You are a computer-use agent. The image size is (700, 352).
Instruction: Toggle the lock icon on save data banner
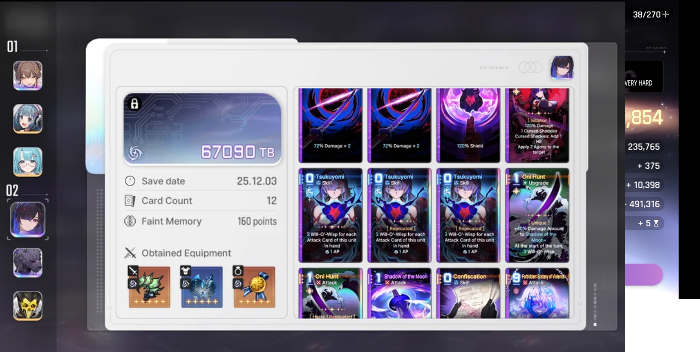coord(134,104)
